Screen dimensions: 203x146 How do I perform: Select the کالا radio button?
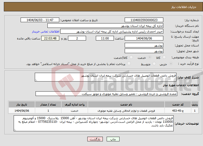click(x=164, y=57)
